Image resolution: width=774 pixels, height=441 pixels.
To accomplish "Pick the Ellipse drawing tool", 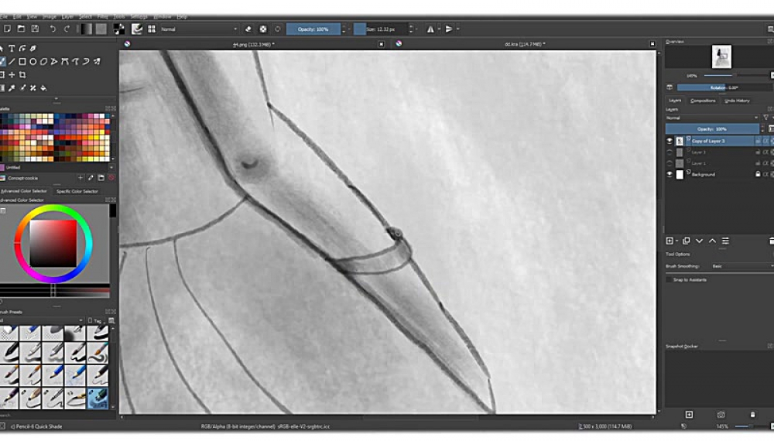I will tap(33, 61).
